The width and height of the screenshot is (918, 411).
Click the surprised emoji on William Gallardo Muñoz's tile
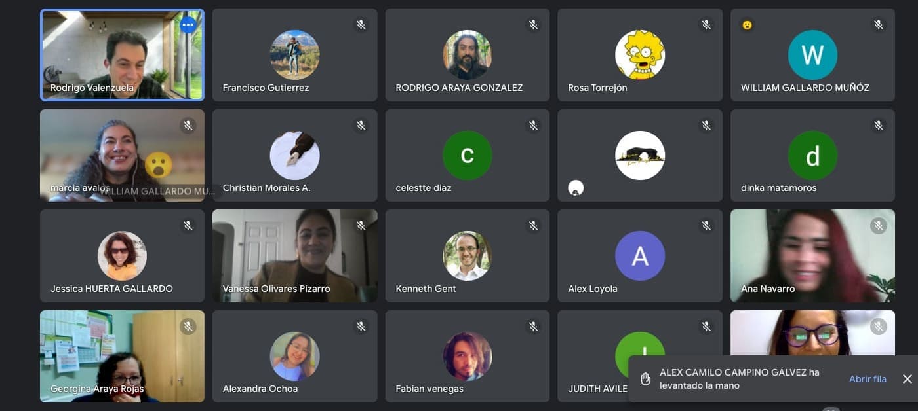pos(747,25)
